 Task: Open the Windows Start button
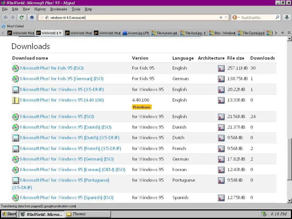[x=9, y=214]
